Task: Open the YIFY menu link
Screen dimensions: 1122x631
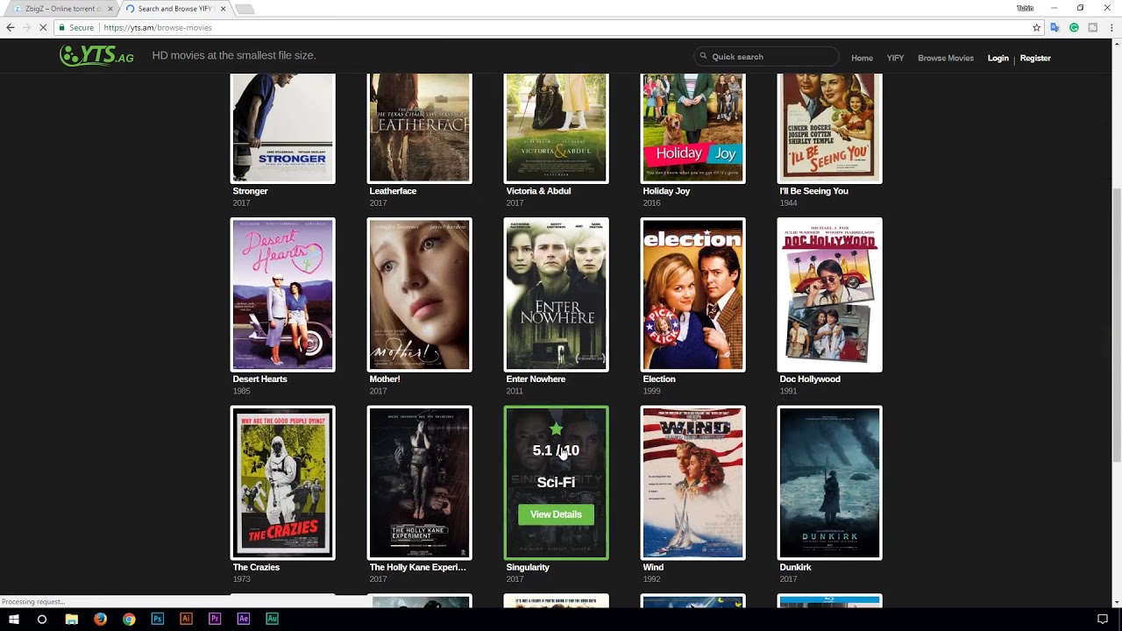Action: [x=895, y=58]
